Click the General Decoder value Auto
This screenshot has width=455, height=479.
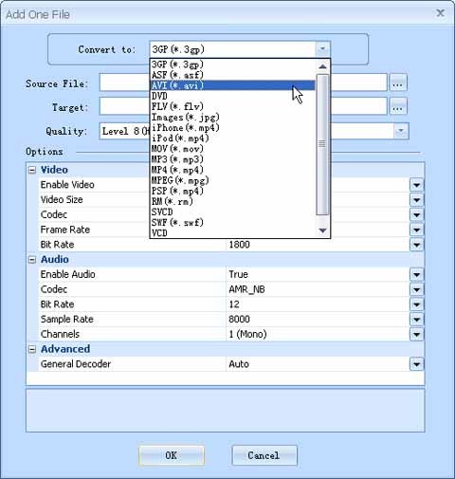(x=239, y=364)
